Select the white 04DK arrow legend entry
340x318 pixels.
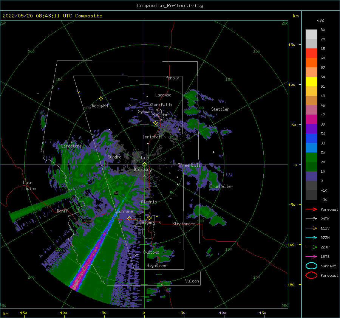[x=311, y=219]
